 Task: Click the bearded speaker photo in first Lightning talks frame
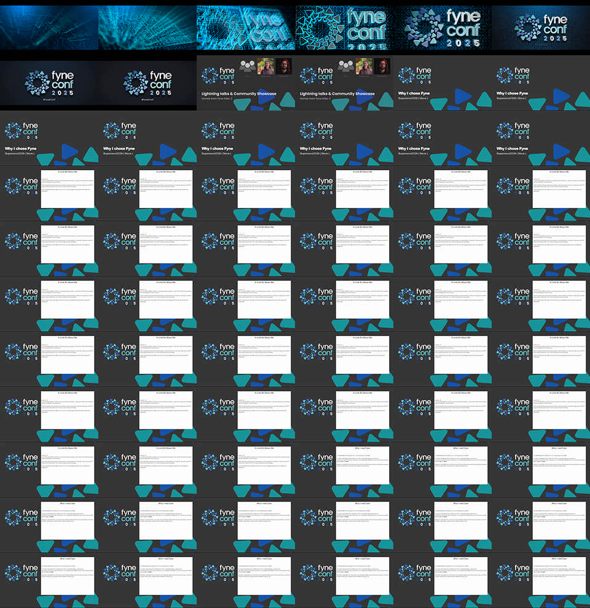click(x=284, y=67)
